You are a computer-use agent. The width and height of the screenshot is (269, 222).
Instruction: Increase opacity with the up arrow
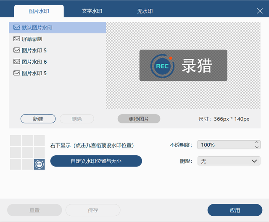click(x=257, y=142)
